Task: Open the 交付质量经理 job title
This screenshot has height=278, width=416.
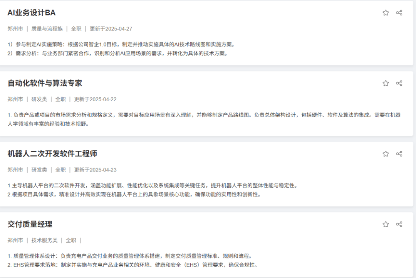Action: pyautogui.click(x=30, y=224)
